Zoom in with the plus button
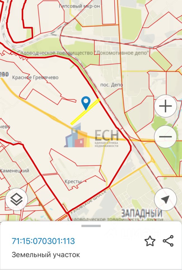This screenshot has height=270, width=182. point(165,106)
